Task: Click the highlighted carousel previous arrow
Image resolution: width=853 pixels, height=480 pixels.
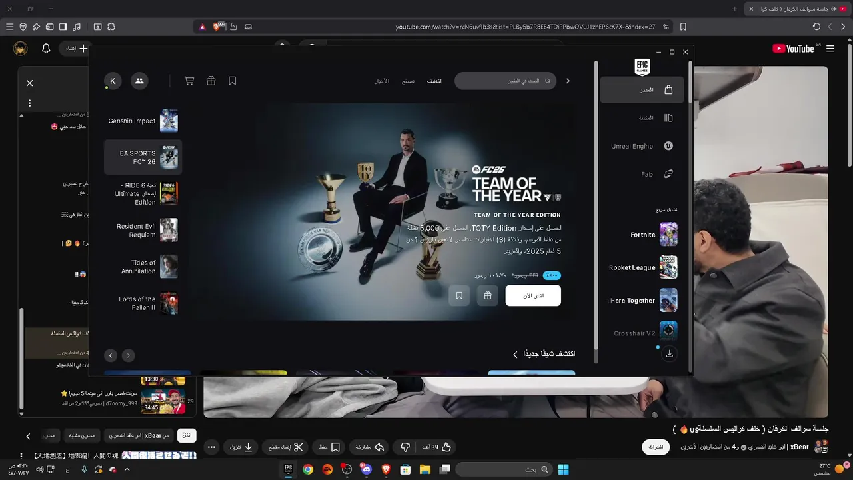Action: coord(111,355)
